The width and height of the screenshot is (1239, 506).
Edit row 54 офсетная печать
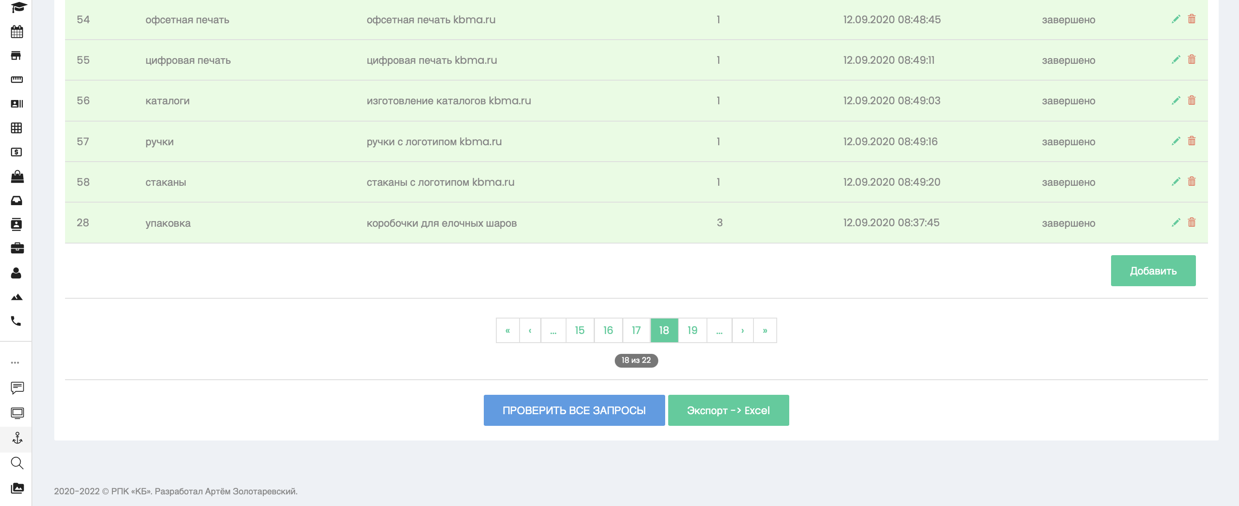1176,19
